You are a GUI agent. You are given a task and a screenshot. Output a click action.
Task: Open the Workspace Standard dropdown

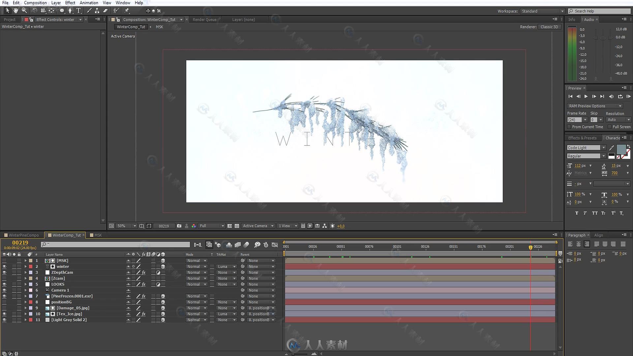[x=542, y=11]
